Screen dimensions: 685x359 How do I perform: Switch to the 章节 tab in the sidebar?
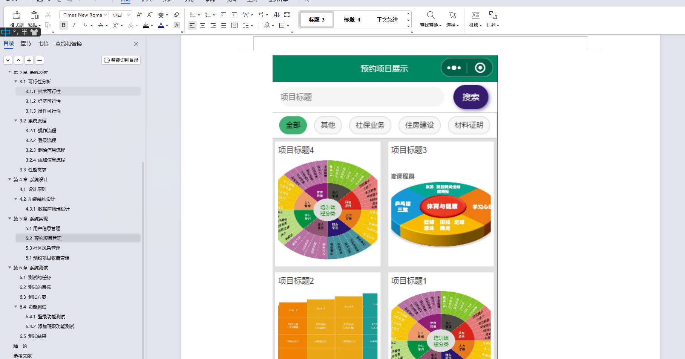pos(26,43)
